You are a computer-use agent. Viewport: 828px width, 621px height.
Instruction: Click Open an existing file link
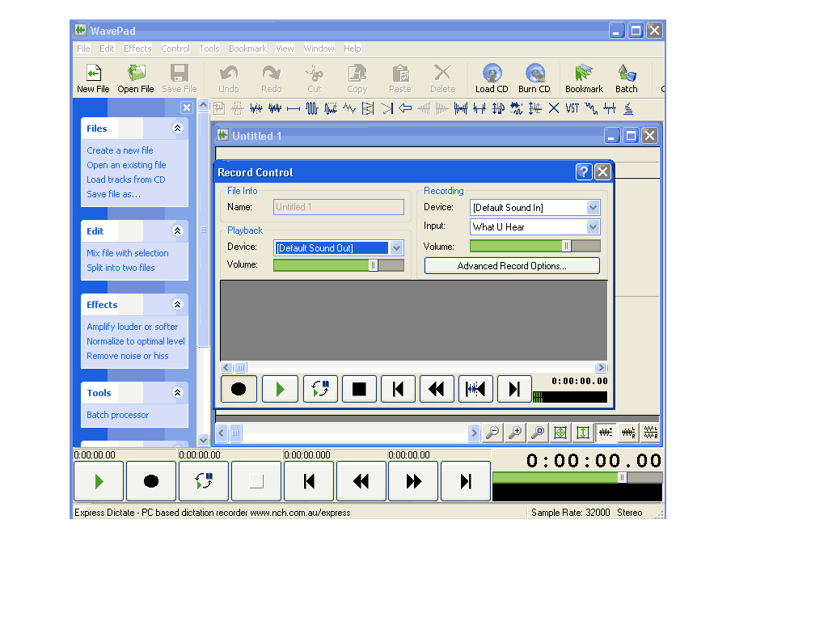126,165
